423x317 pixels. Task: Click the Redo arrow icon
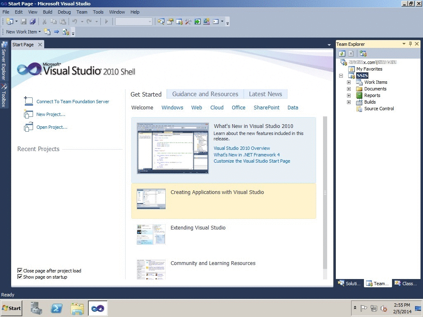tap(89, 21)
